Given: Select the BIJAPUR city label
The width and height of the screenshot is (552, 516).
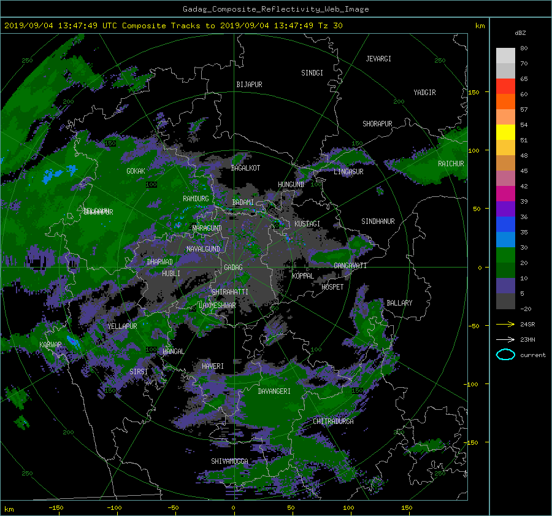Looking at the screenshot, I should (x=249, y=85).
